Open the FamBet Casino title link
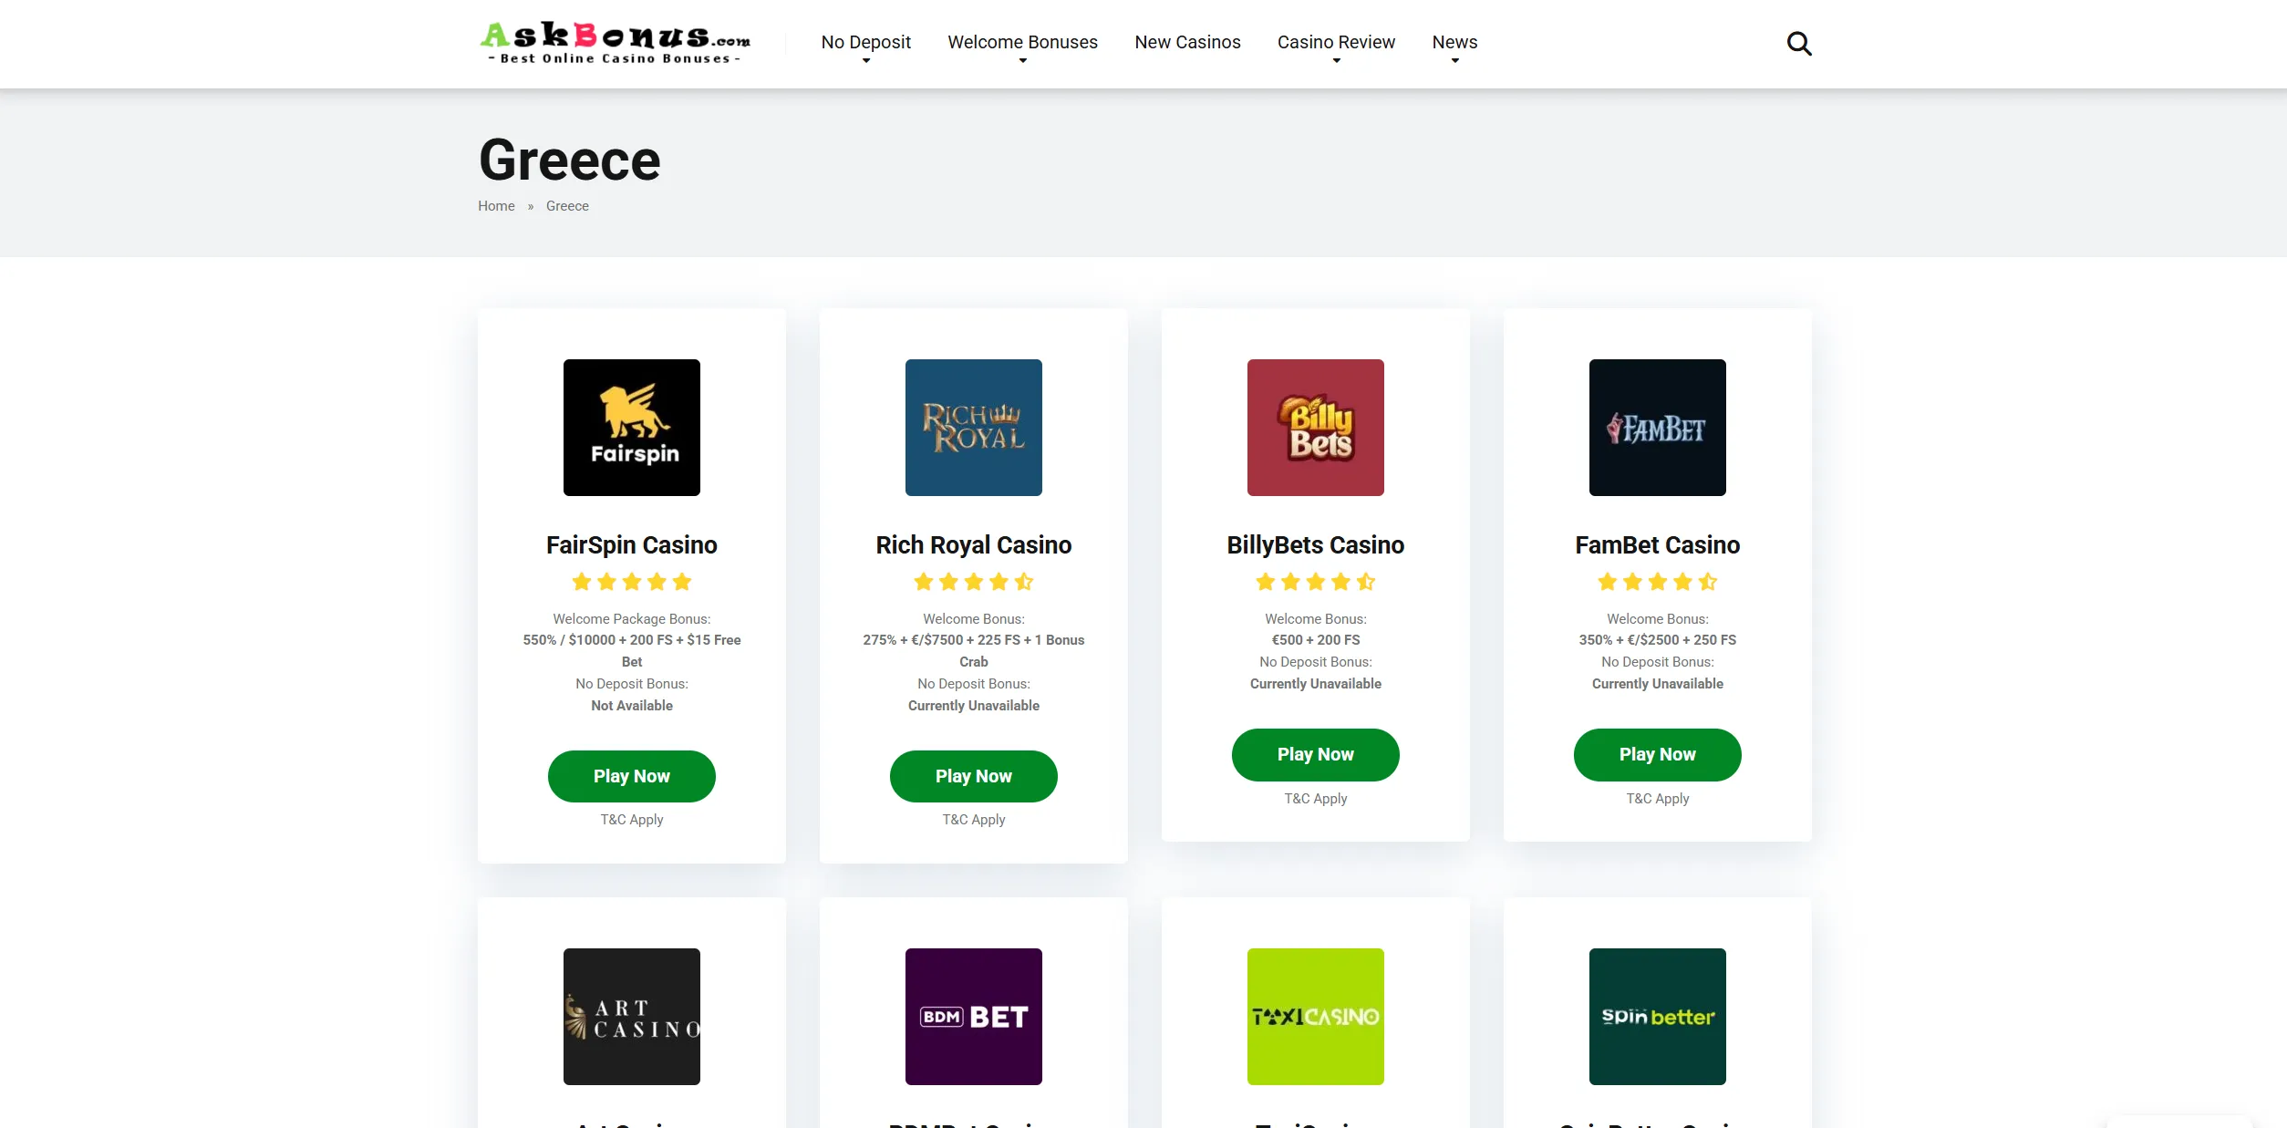The height and width of the screenshot is (1128, 2287). coord(1658,545)
